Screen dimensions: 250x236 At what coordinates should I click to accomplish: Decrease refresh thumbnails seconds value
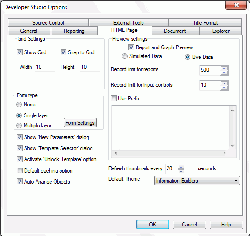(x=181, y=172)
